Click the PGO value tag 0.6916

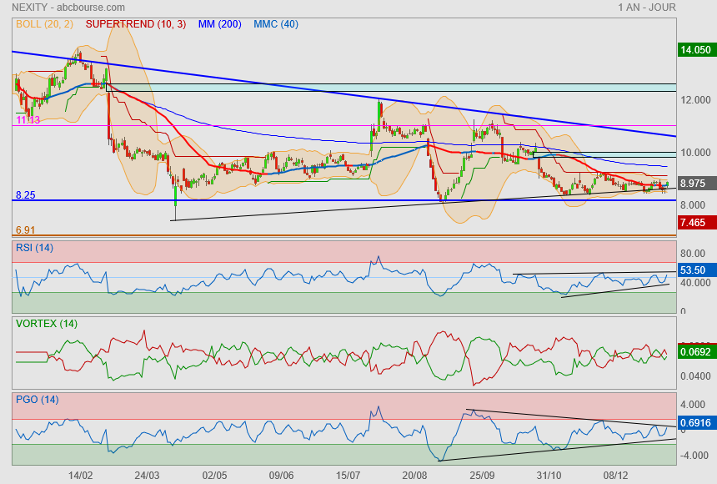click(x=695, y=423)
